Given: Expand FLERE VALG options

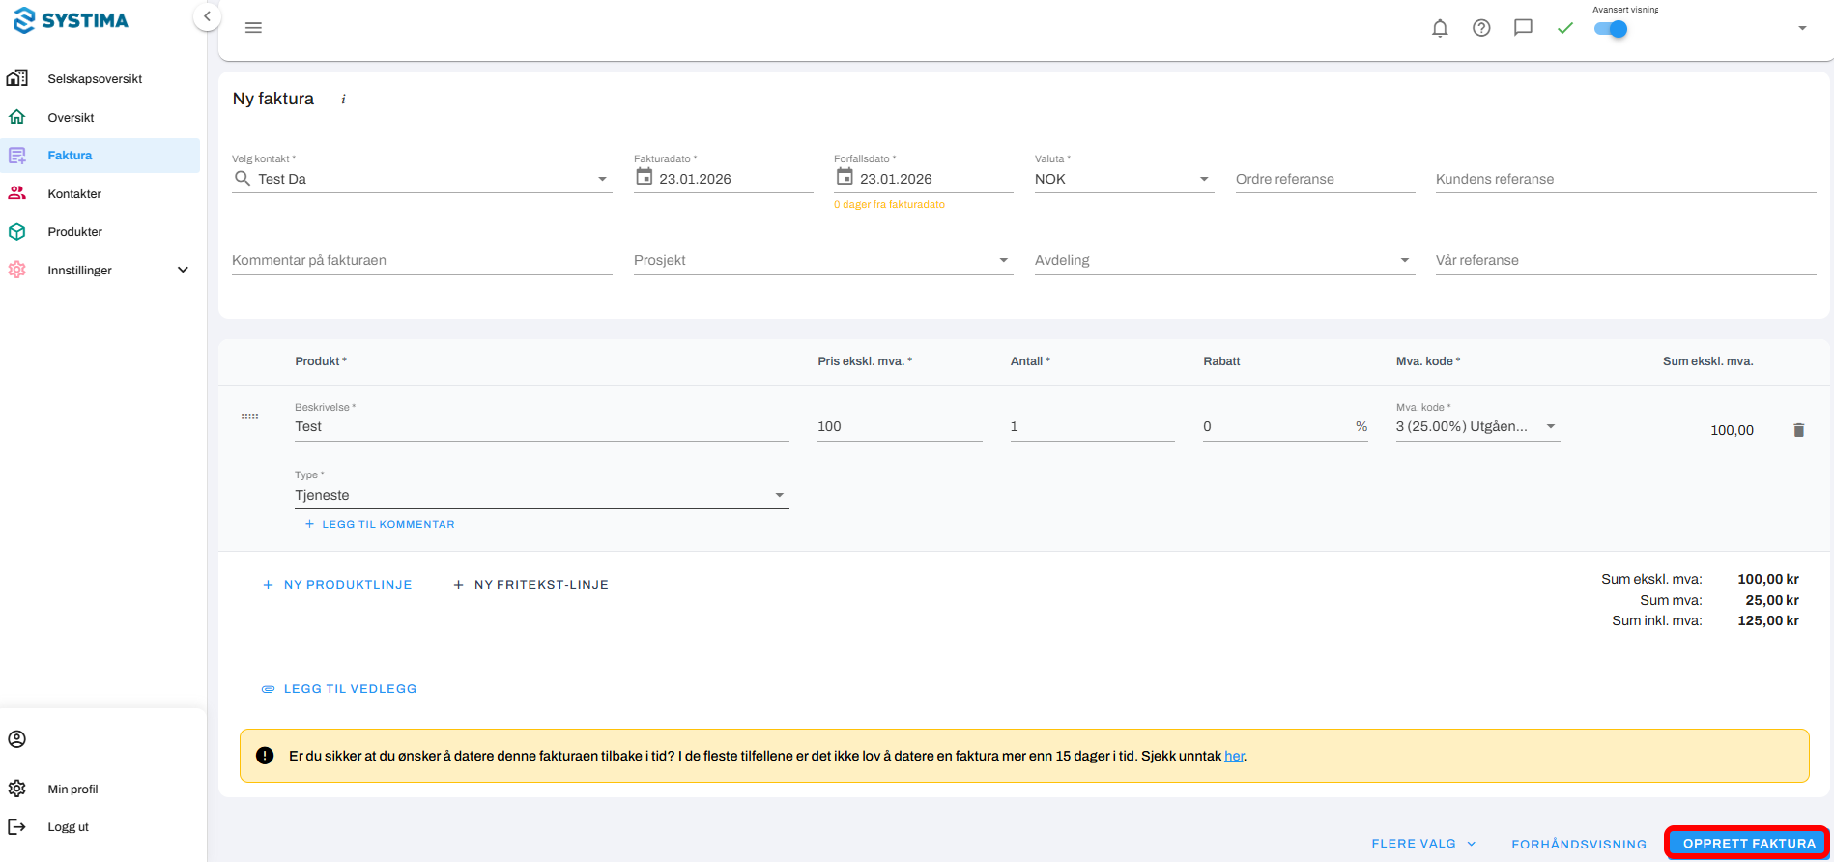Looking at the screenshot, I should [1423, 844].
